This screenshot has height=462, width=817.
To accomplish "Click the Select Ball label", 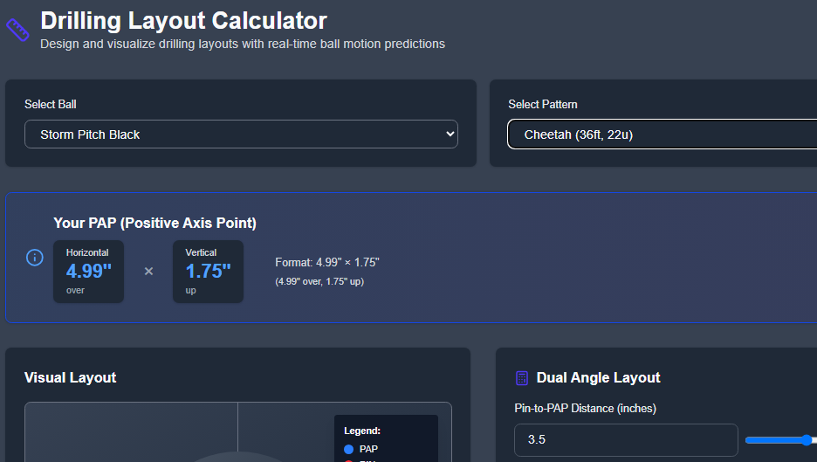I will click(51, 105).
